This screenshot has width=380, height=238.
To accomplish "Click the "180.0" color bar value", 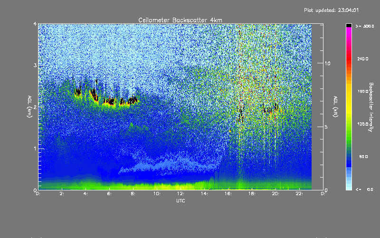I will (363, 91).
